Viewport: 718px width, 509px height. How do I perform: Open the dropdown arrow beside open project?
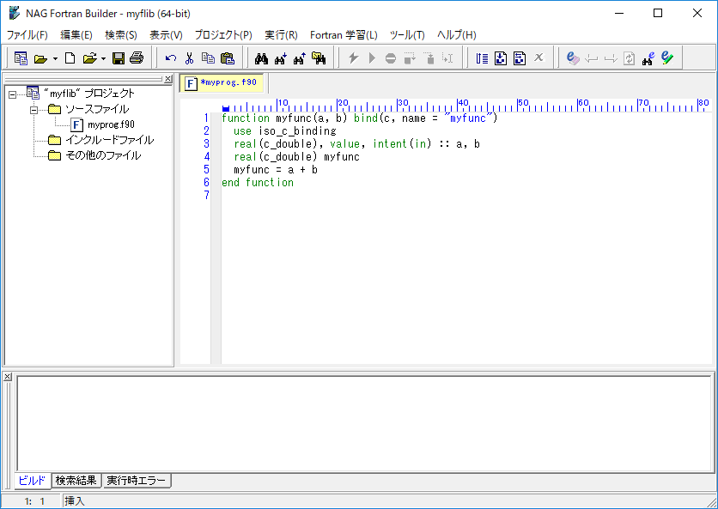point(55,58)
